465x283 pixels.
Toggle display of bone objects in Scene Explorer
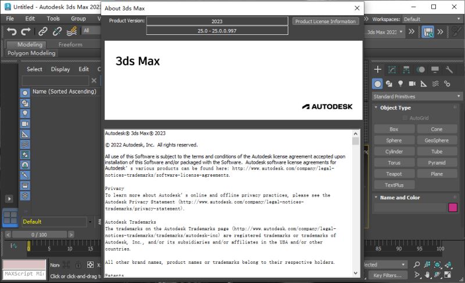click(25, 175)
